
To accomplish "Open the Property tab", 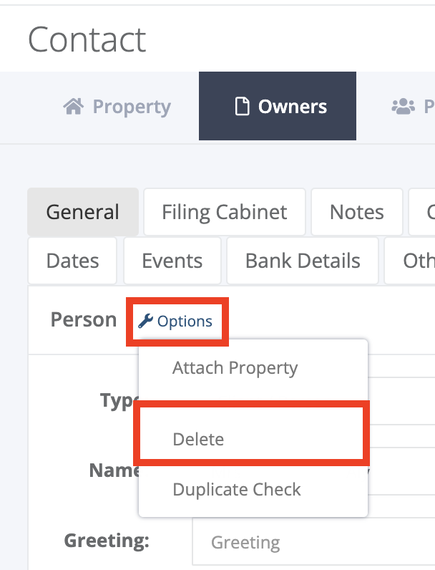I will [x=118, y=107].
